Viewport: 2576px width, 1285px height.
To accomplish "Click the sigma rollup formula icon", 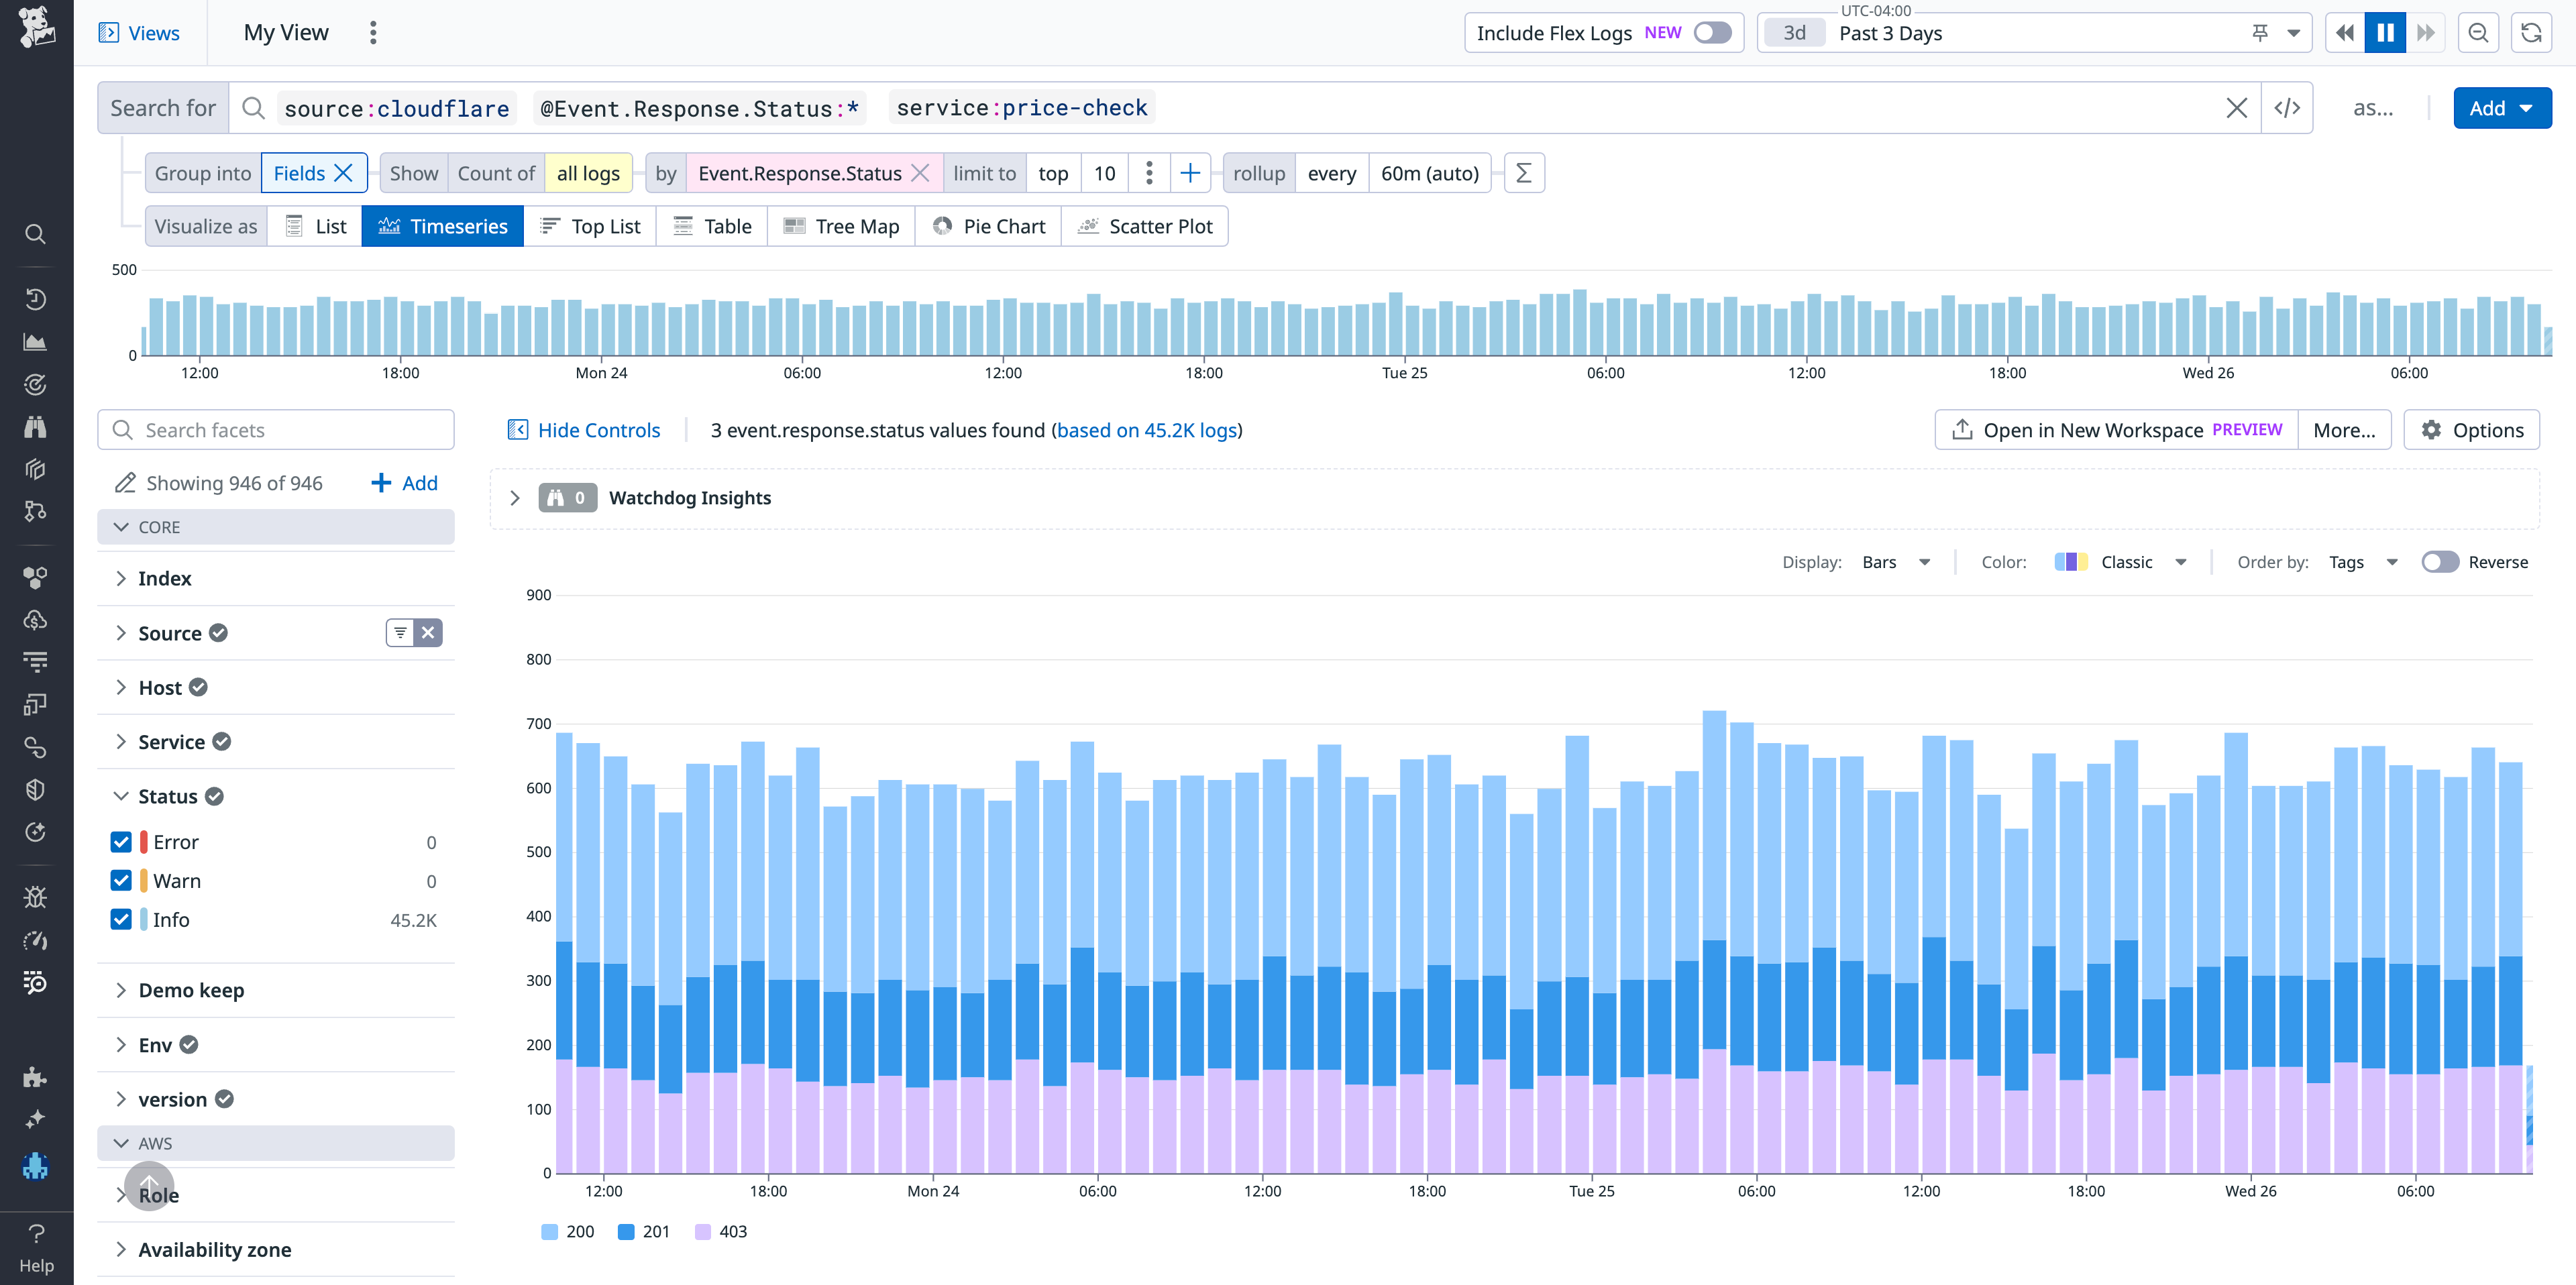I will pos(1523,172).
